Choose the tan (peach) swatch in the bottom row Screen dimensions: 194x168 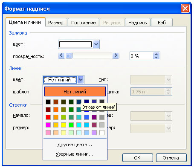[56, 133]
